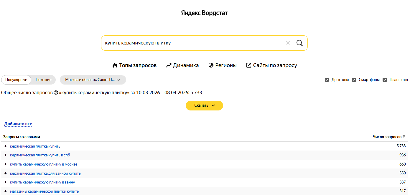Toggle the Десктопы checkbox

click(327, 80)
